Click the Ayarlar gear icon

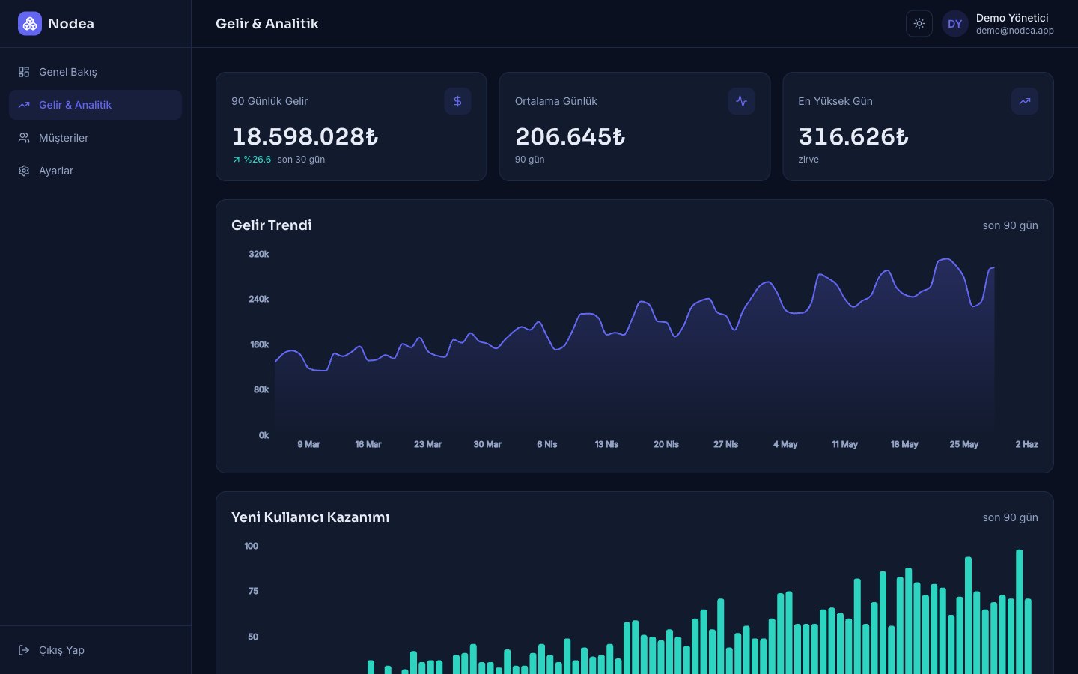click(x=24, y=171)
